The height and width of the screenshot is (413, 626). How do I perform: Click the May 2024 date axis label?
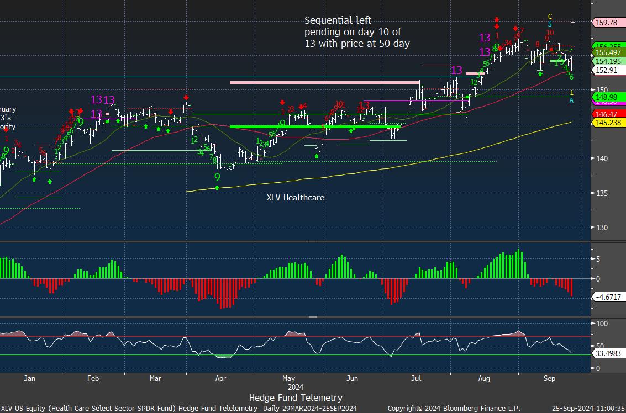pyautogui.click(x=288, y=378)
